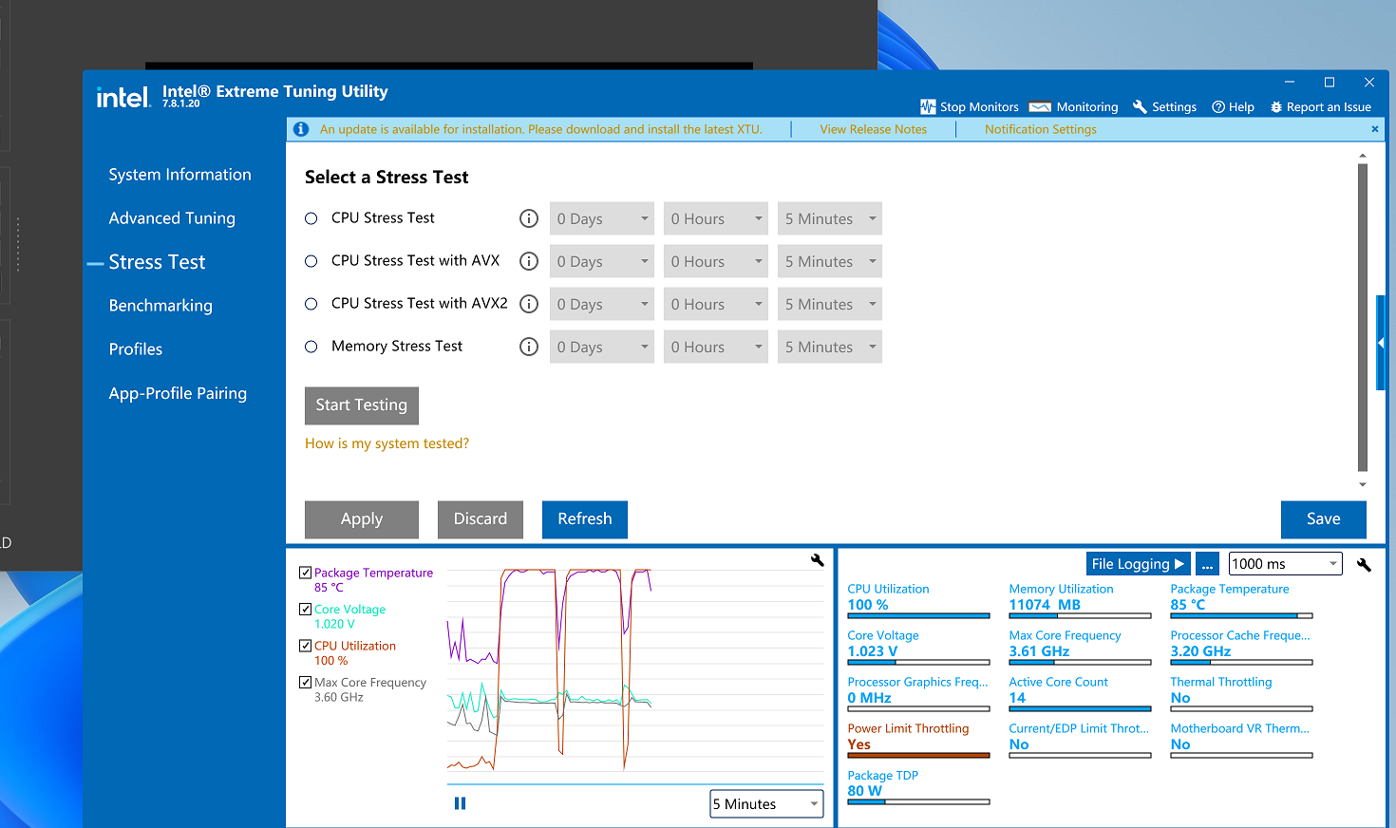Open 'How is my system tested?' link
1396x828 pixels.
[x=387, y=443]
